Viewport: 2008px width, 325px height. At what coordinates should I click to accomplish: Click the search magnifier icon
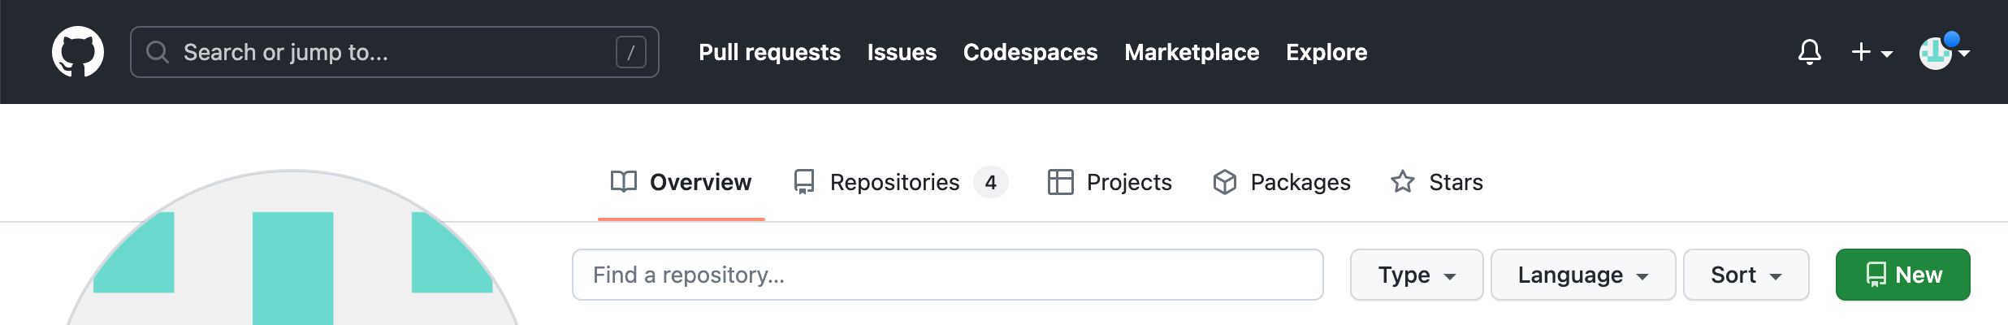pos(158,52)
